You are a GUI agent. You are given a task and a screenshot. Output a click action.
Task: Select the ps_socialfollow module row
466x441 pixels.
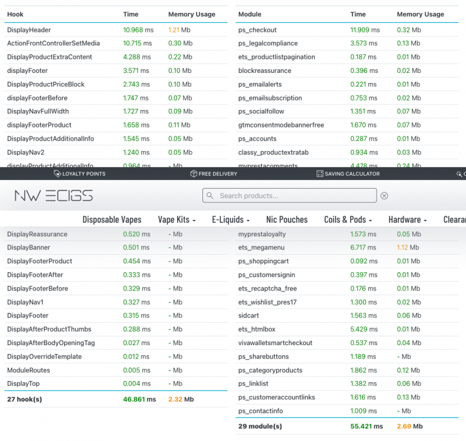click(347, 111)
